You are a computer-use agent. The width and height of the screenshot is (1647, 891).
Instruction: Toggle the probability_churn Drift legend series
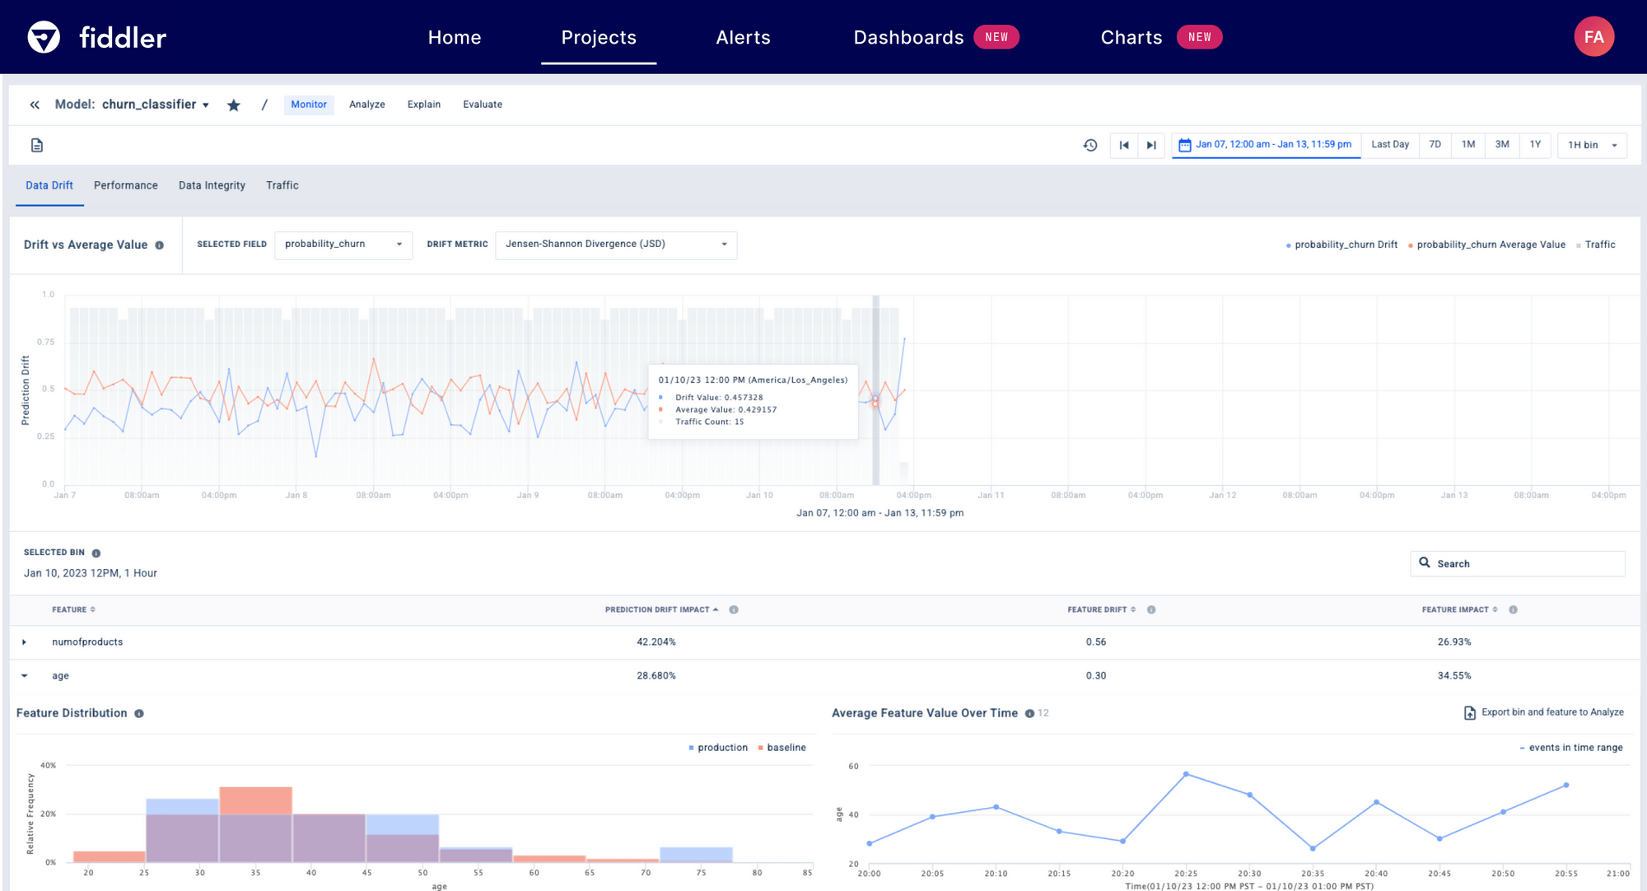pyautogui.click(x=1341, y=245)
